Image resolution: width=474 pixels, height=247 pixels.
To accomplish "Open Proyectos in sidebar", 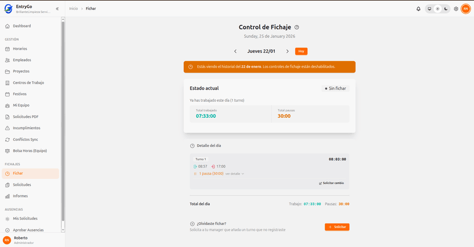I will click(x=31, y=71).
